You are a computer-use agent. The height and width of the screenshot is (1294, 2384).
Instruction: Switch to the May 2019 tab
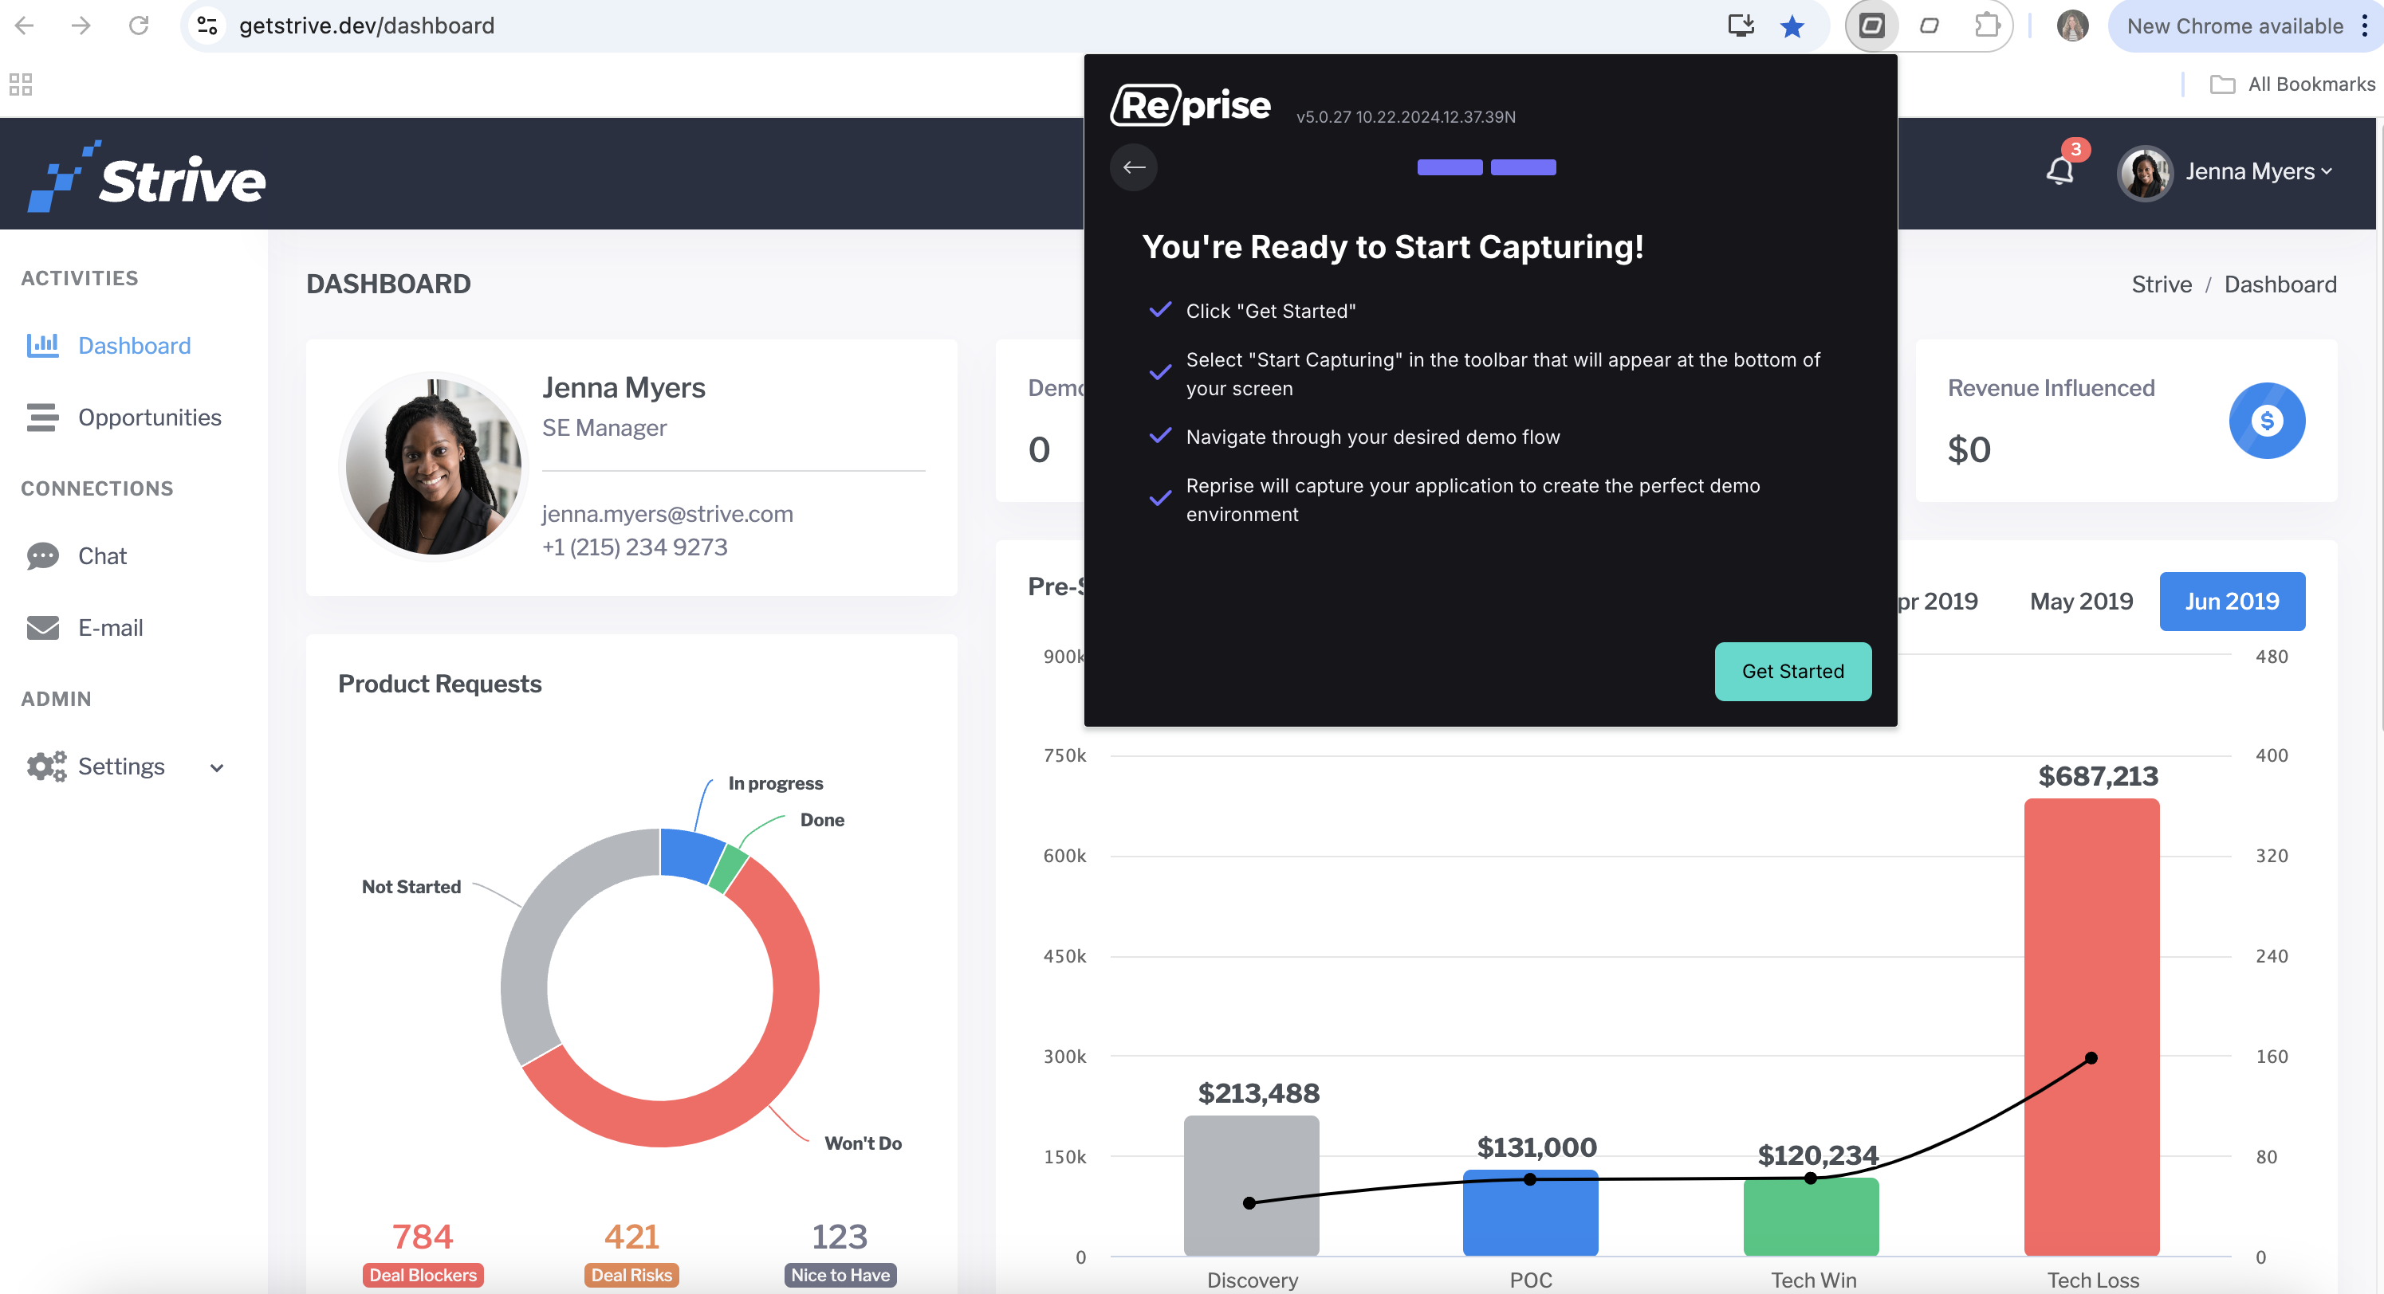(2080, 602)
